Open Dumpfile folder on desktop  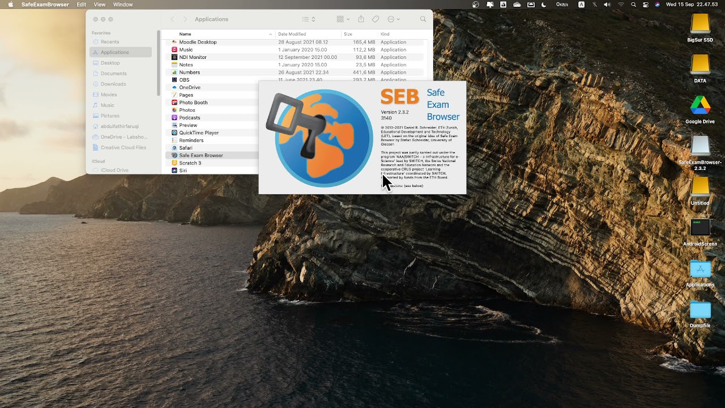[x=700, y=313]
